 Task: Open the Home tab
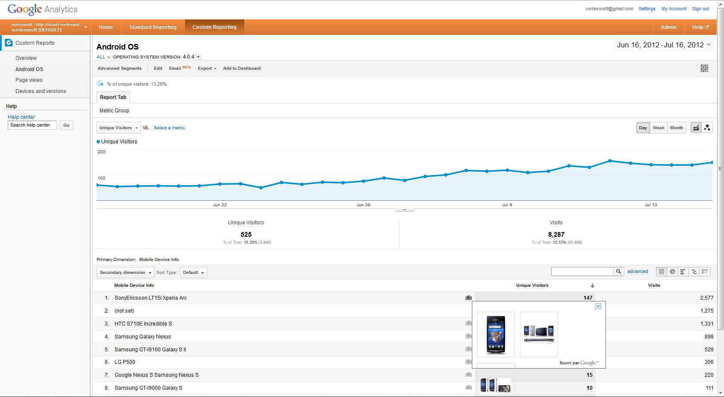106,27
